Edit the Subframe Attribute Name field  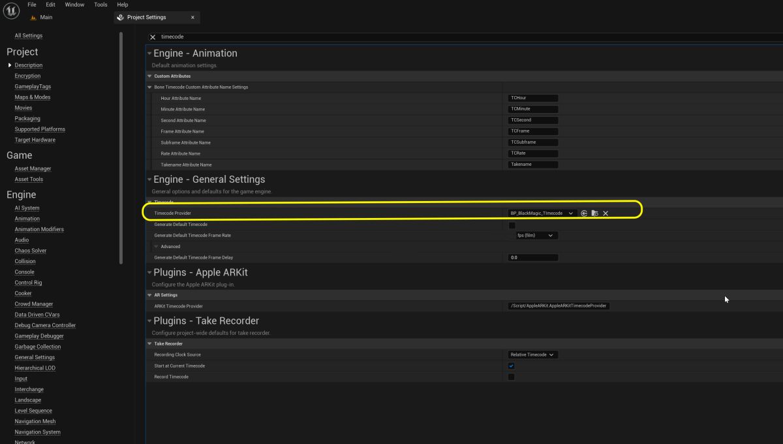[533, 142]
